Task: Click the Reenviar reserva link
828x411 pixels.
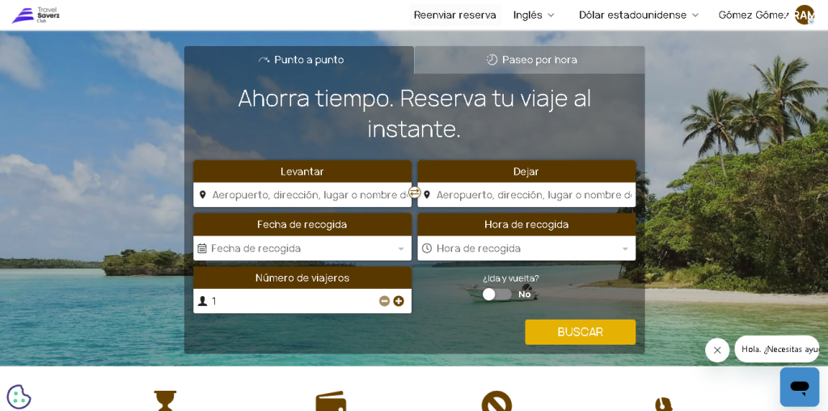Action: tap(454, 15)
